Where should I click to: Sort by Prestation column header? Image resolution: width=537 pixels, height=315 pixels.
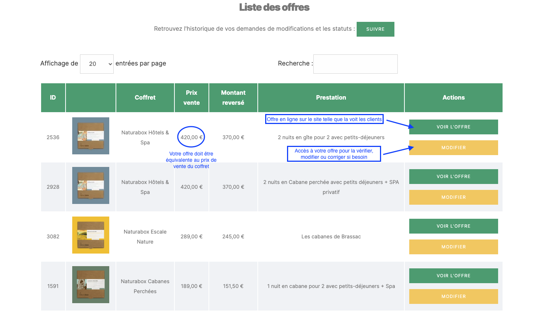coord(331,98)
